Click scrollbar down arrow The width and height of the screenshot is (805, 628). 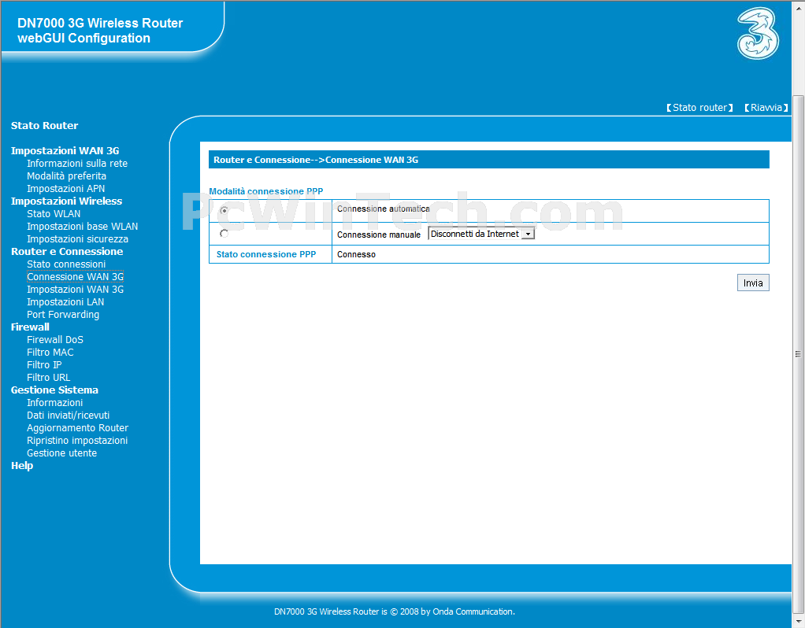pos(798,621)
